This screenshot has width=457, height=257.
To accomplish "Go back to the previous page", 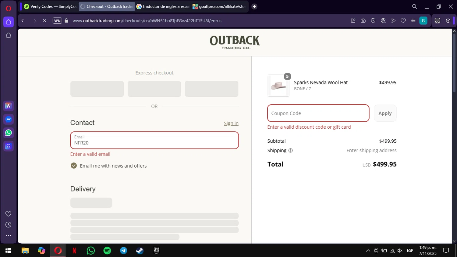I will click(x=23, y=21).
